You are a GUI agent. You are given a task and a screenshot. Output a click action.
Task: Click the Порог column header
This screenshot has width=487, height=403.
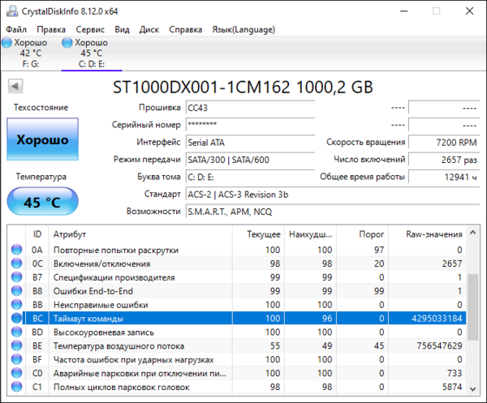click(x=363, y=234)
